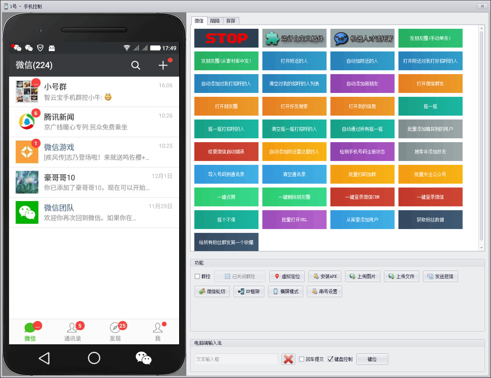The height and width of the screenshot is (378, 491).
Task: Click the 横屏模式 landscape mode button
Action: [x=286, y=291]
